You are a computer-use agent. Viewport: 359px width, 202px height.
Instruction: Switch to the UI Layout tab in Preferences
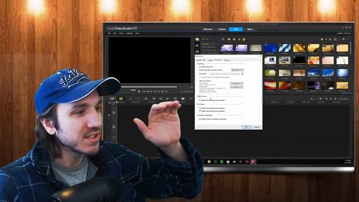[227, 60]
